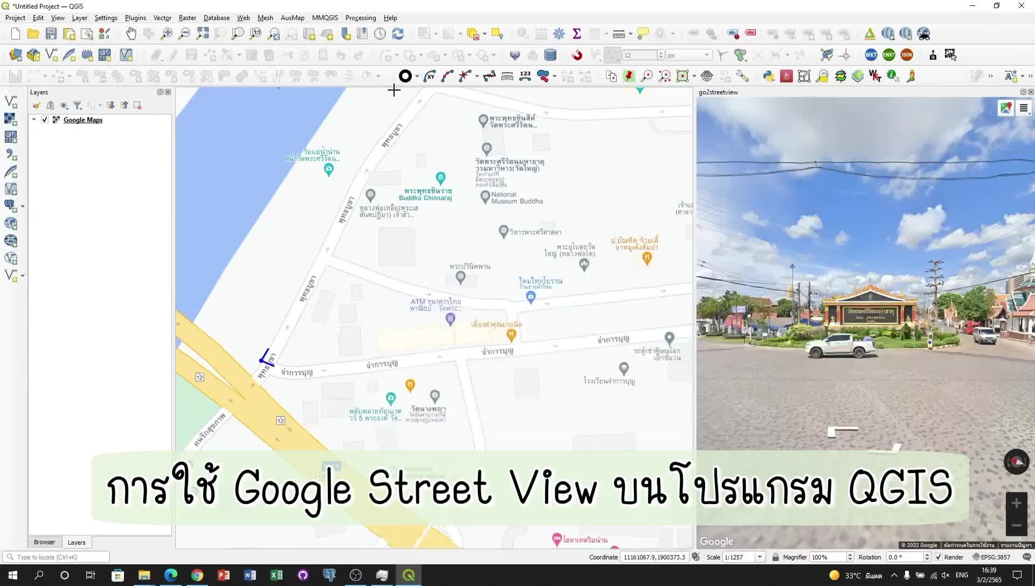Activate go2streetview tool icon
Screen dimensions: 1035x586
pos(911,76)
